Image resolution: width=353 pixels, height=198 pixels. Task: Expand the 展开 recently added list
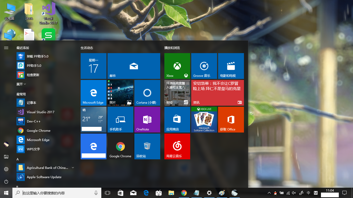point(21,84)
